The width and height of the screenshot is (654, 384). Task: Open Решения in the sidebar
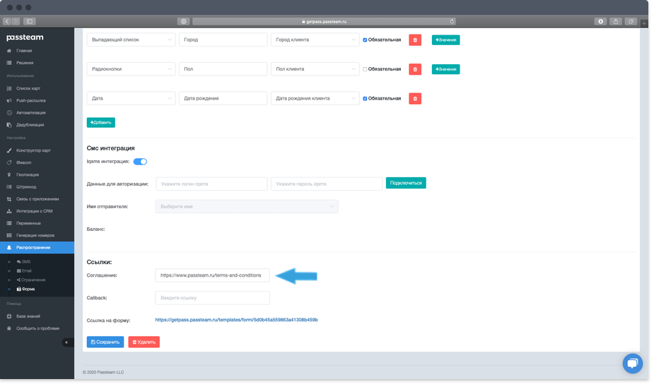click(x=25, y=63)
